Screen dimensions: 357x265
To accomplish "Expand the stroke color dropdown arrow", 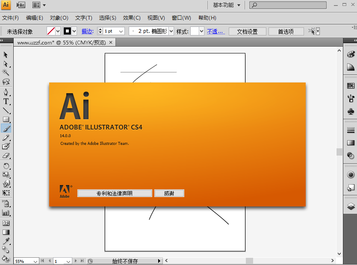I will 74,31.
